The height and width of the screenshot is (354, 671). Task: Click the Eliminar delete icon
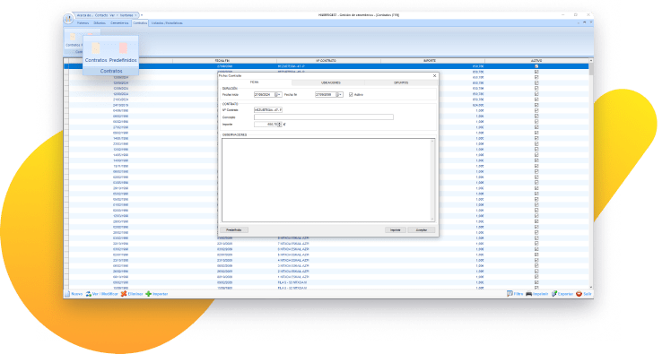click(x=124, y=294)
